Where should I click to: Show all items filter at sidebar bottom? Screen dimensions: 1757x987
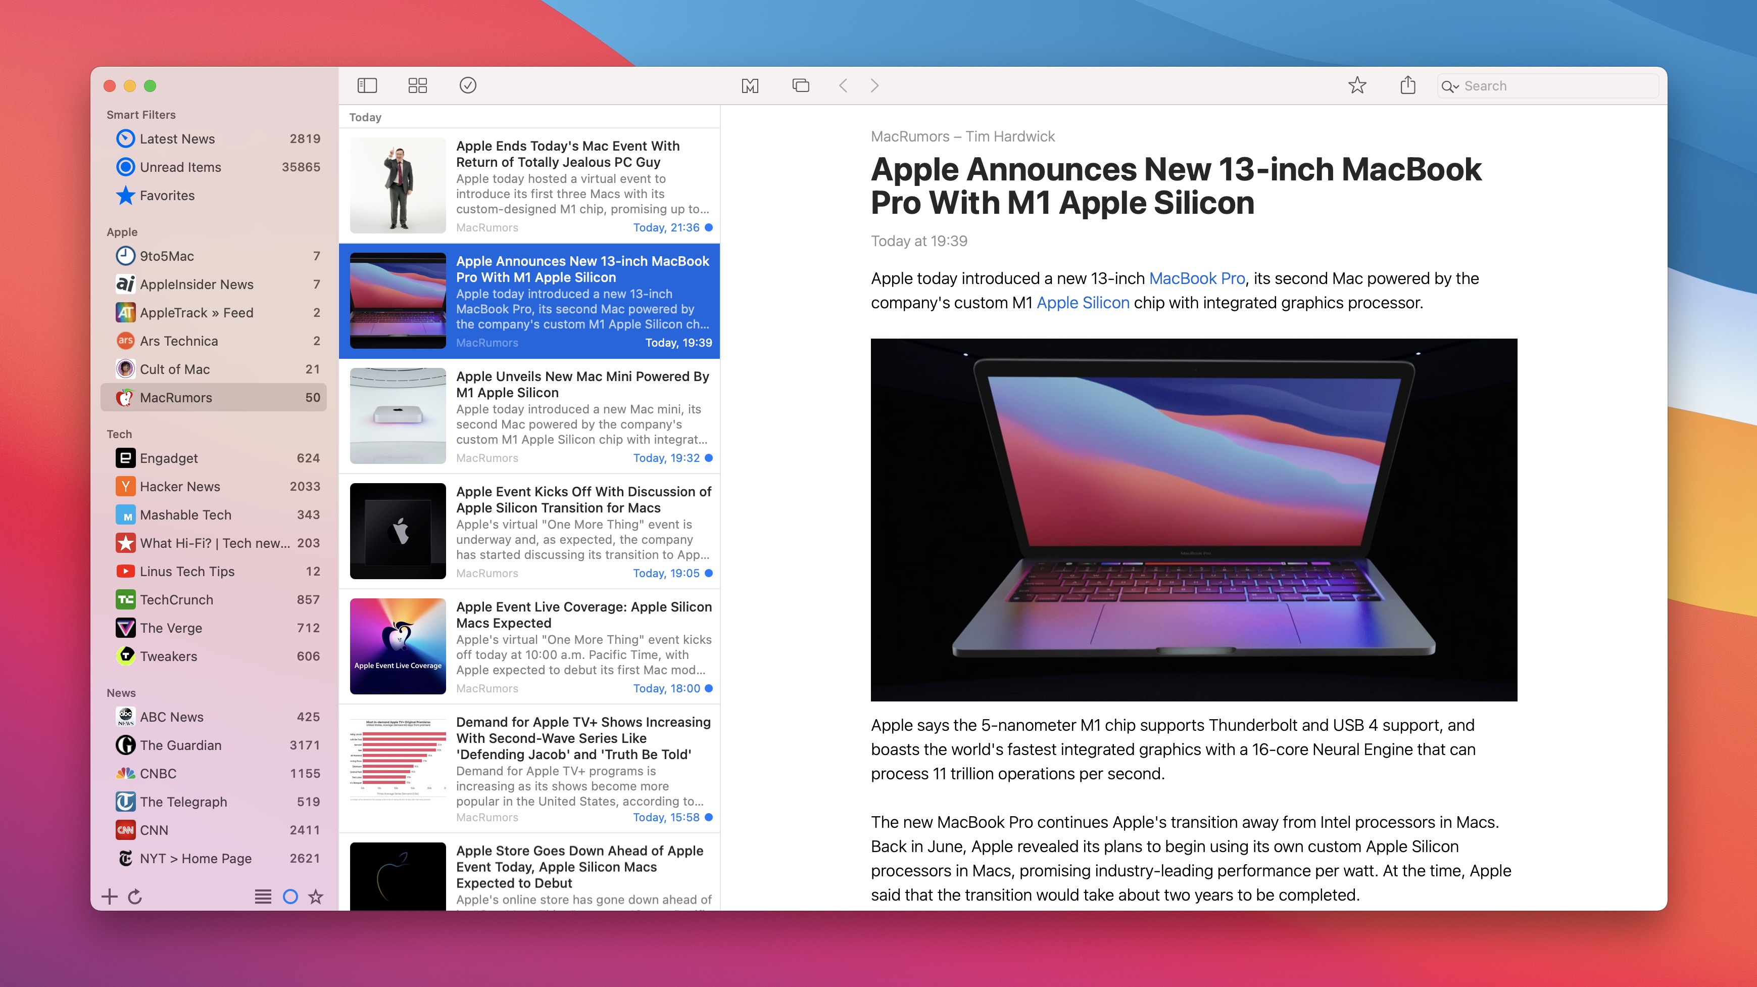[x=263, y=897]
